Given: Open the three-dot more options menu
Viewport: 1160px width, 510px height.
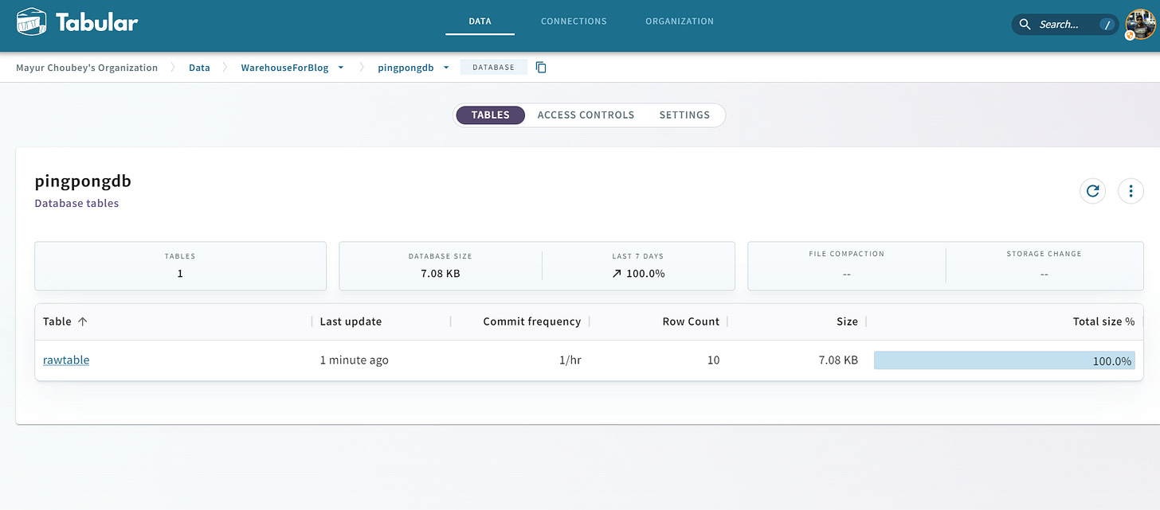Looking at the screenshot, I should [x=1131, y=191].
